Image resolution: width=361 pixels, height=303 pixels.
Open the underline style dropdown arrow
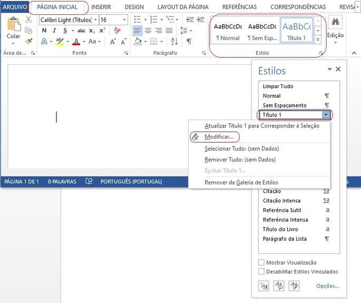[73, 31]
